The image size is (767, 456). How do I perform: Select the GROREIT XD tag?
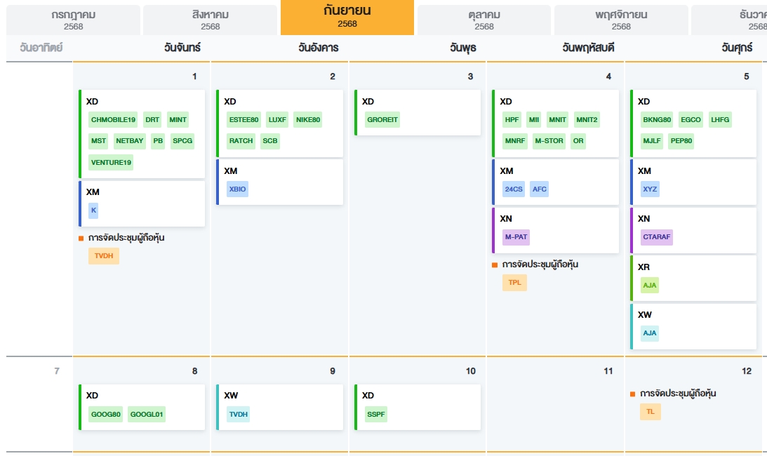pos(382,119)
